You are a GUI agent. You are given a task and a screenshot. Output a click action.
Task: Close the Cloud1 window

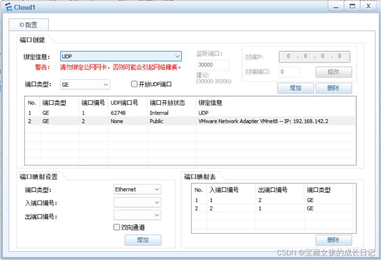[369, 7]
